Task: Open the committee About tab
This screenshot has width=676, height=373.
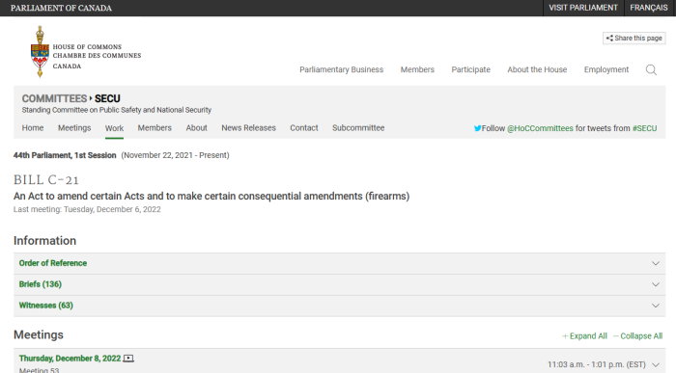Action: (197, 128)
